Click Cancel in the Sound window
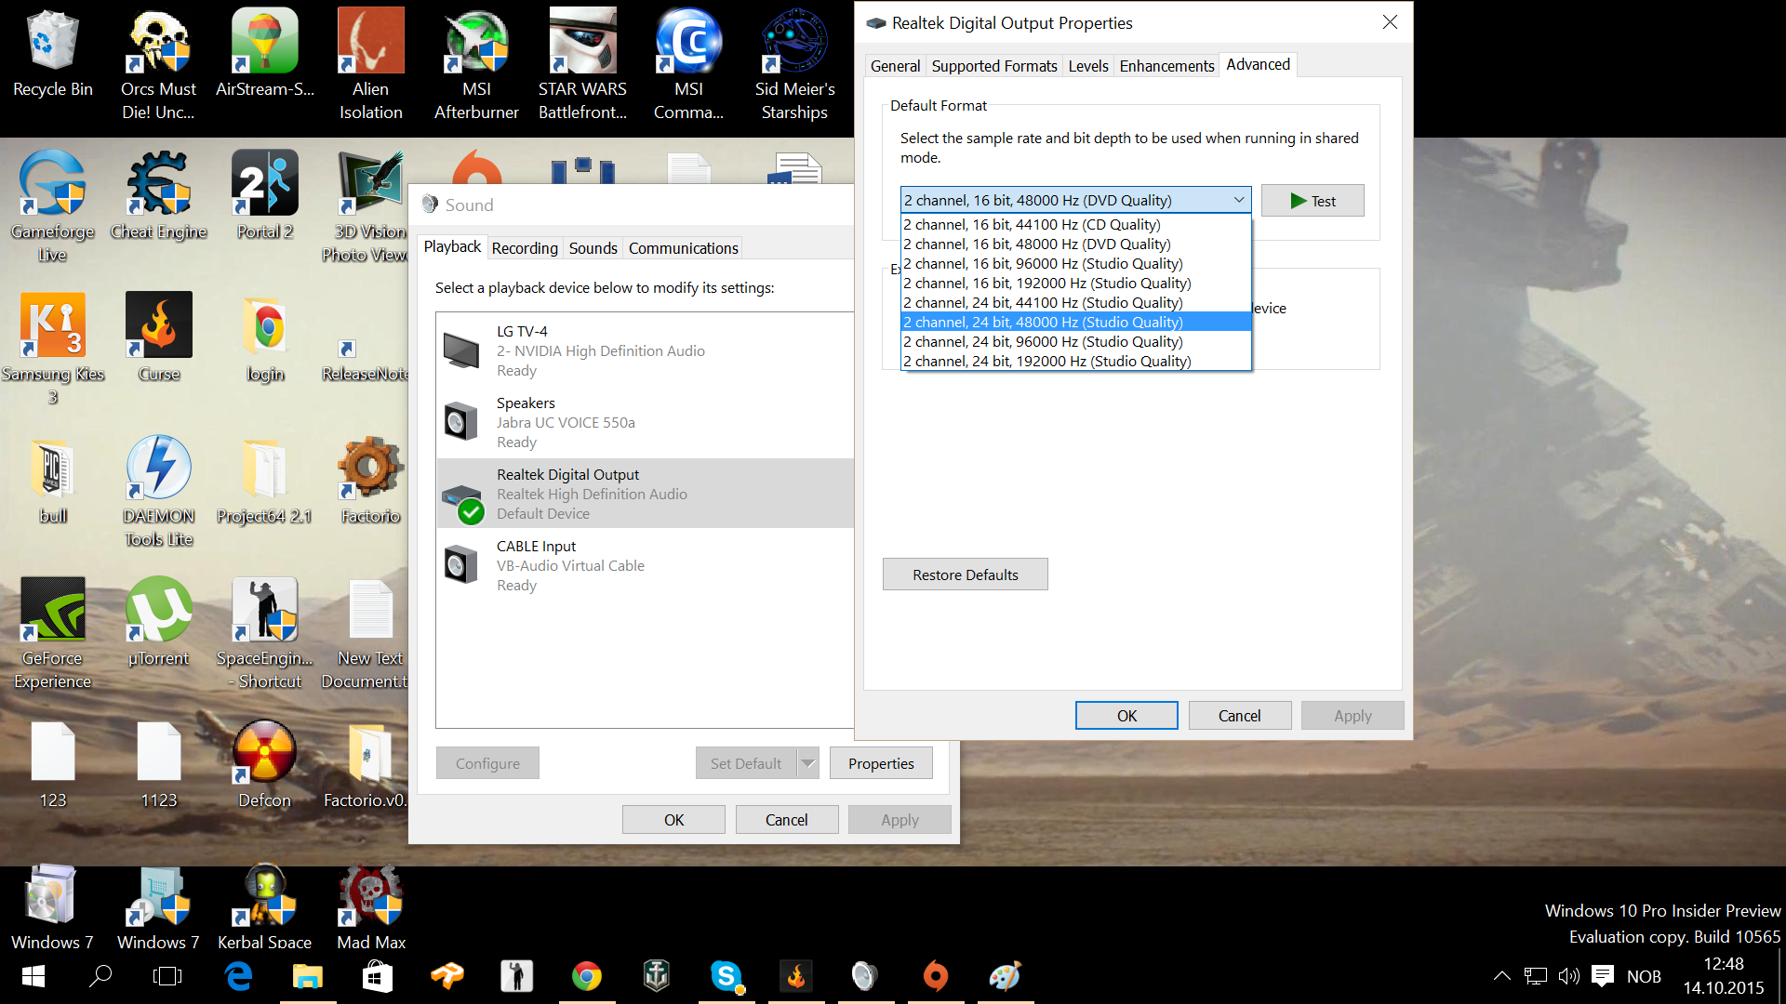The width and height of the screenshot is (1786, 1004). [x=786, y=820]
